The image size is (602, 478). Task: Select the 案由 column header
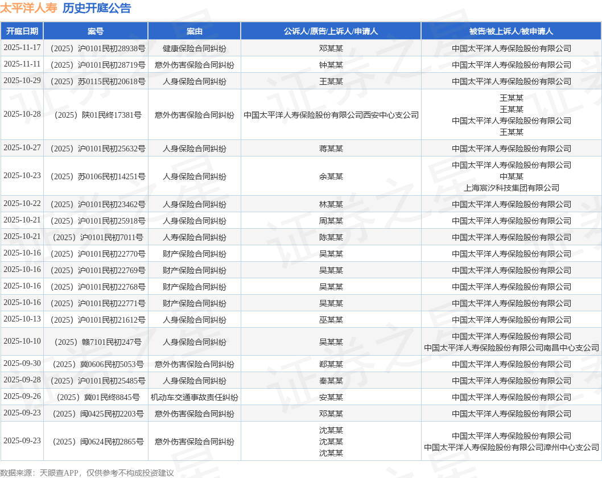pos(194,31)
